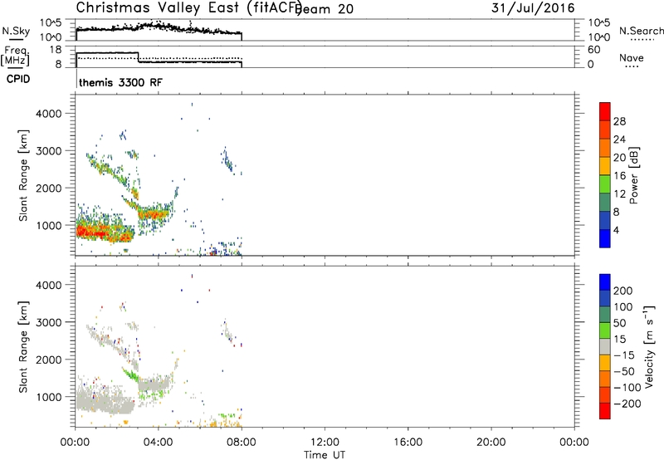Click the velocity panel 'Slant Range [km]' label

(23, 347)
